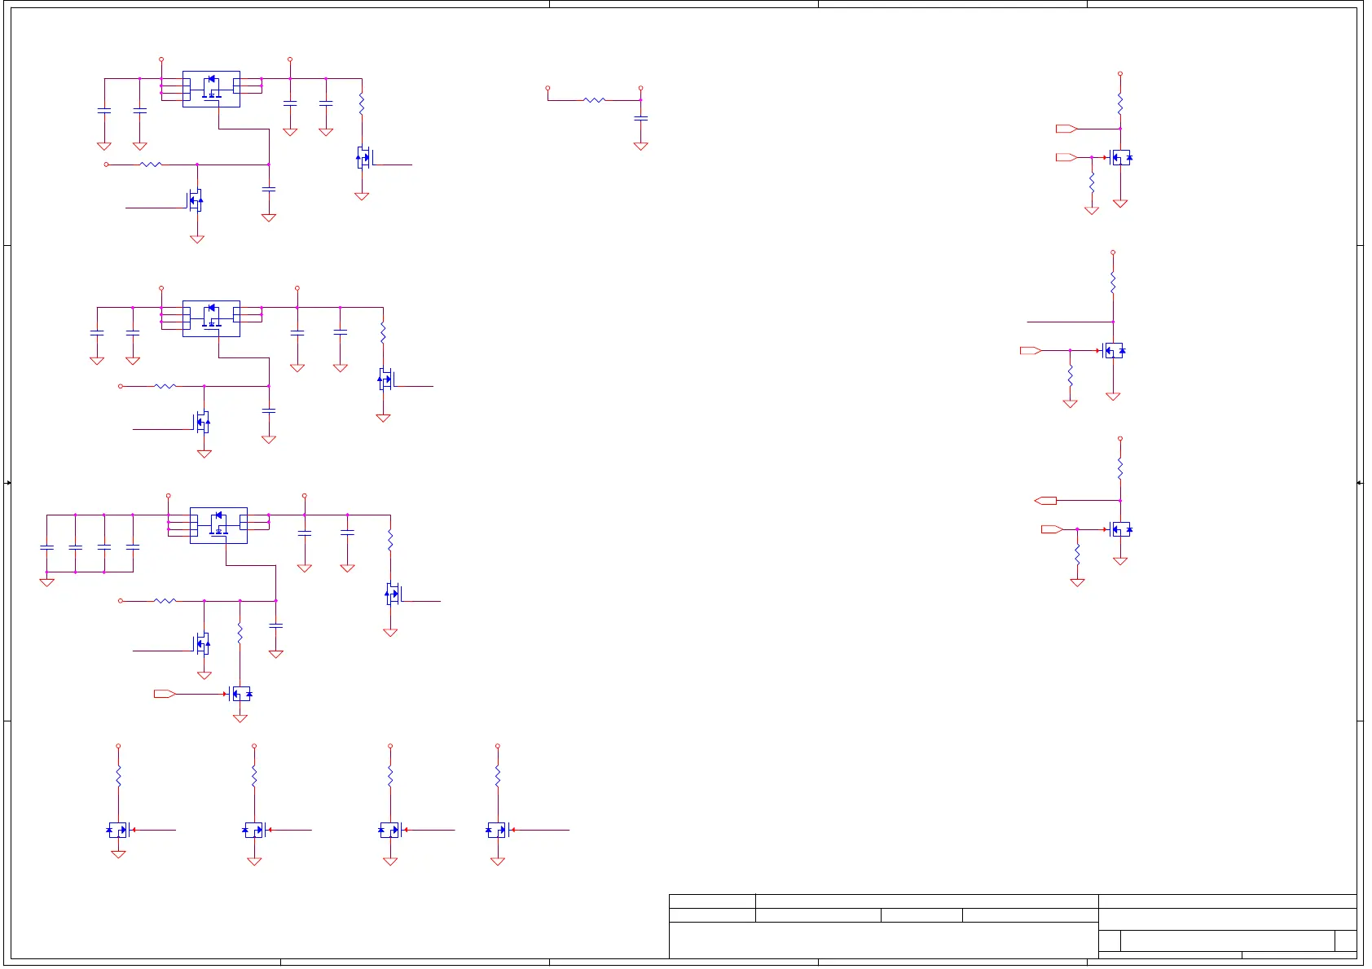This screenshot has height=969, width=1372.
Task: Click the input port of the right-side single-port inverter circuit
Action: point(1031,351)
